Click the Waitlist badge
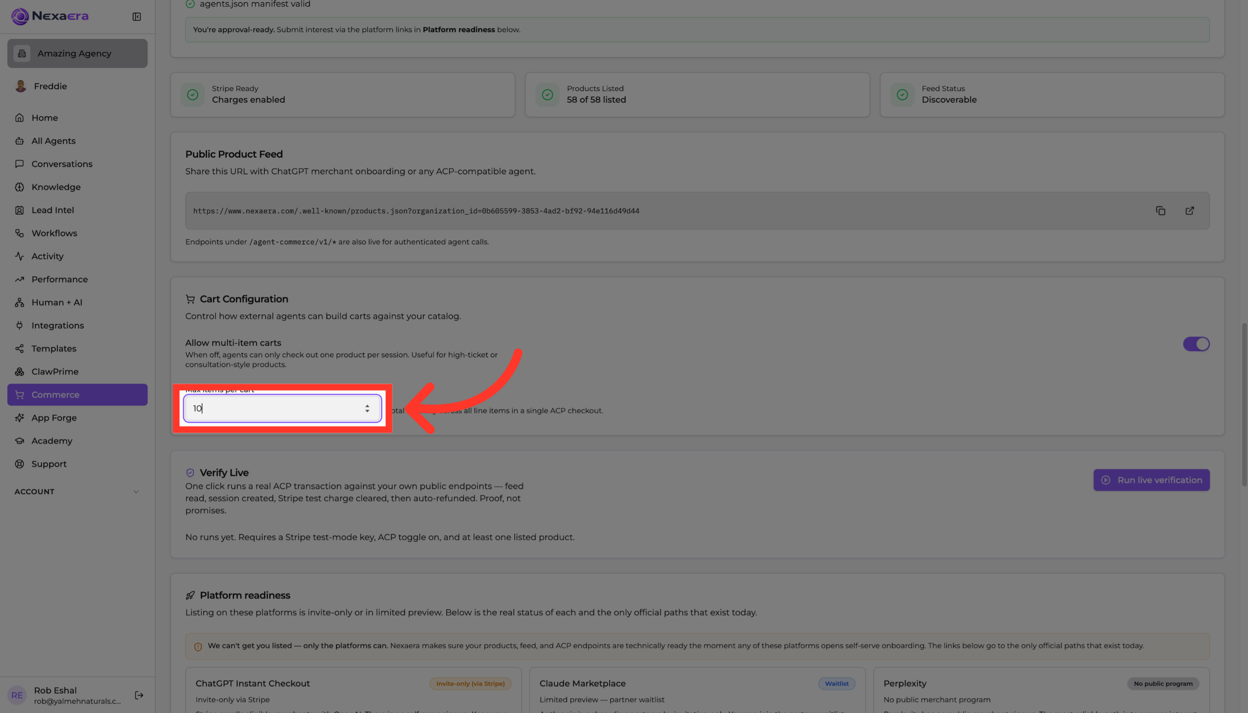 tap(836, 684)
